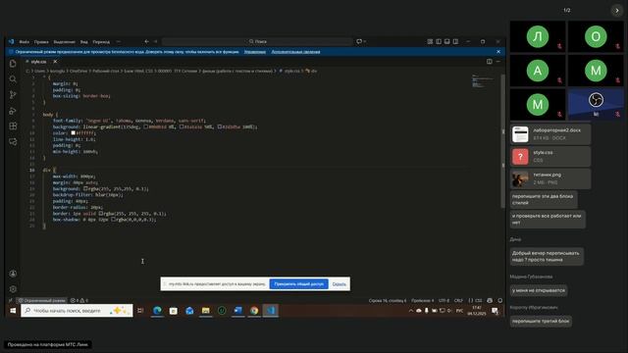Open the Run and Debug view
This screenshot has height=353, width=628.
[x=13, y=111]
